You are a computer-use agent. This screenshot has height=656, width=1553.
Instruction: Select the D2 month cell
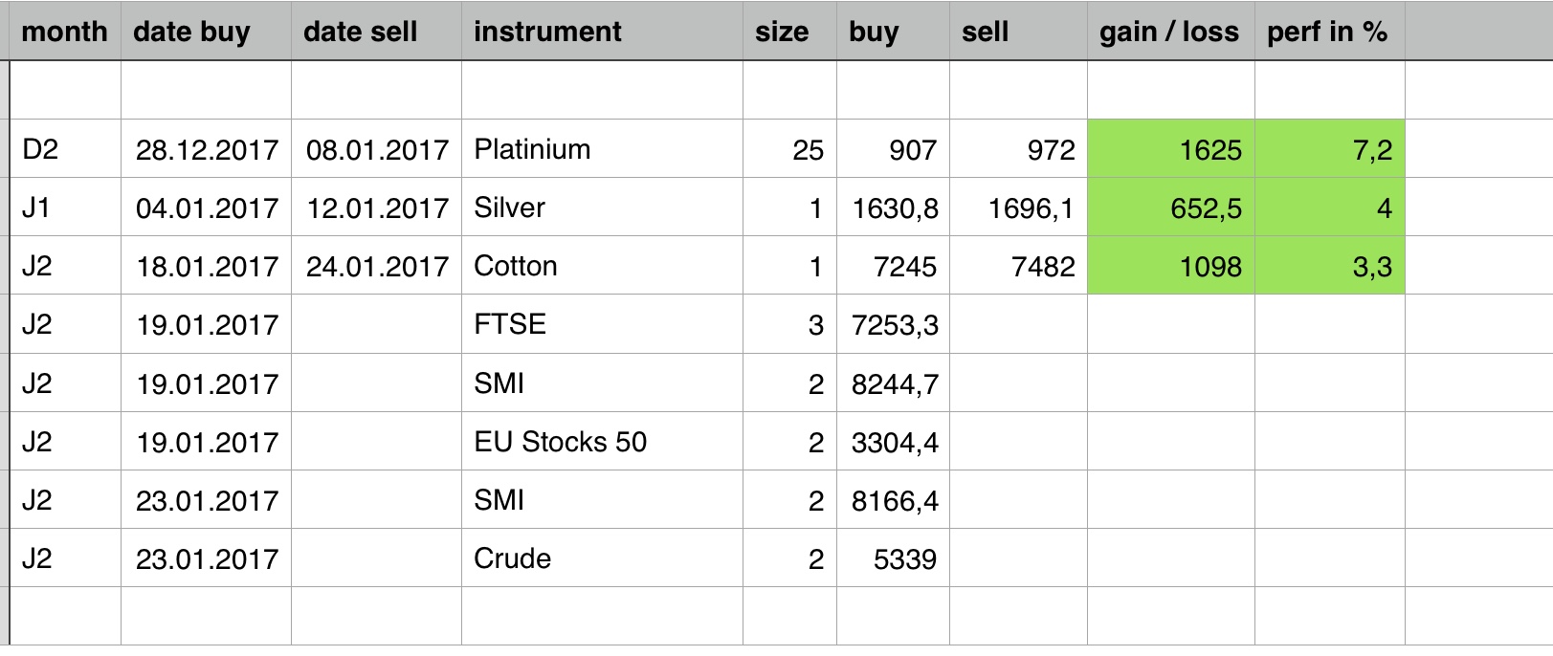tap(40, 149)
